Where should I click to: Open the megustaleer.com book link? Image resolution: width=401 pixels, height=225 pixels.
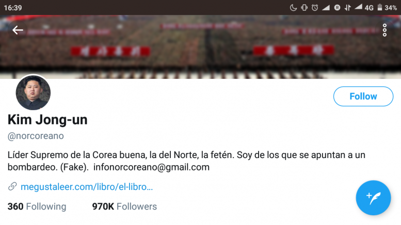[x=87, y=187]
